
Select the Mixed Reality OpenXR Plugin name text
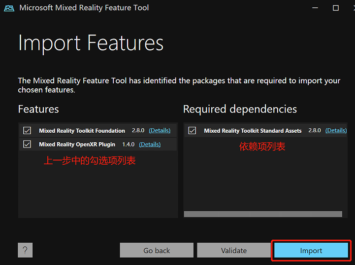(x=77, y=145)
